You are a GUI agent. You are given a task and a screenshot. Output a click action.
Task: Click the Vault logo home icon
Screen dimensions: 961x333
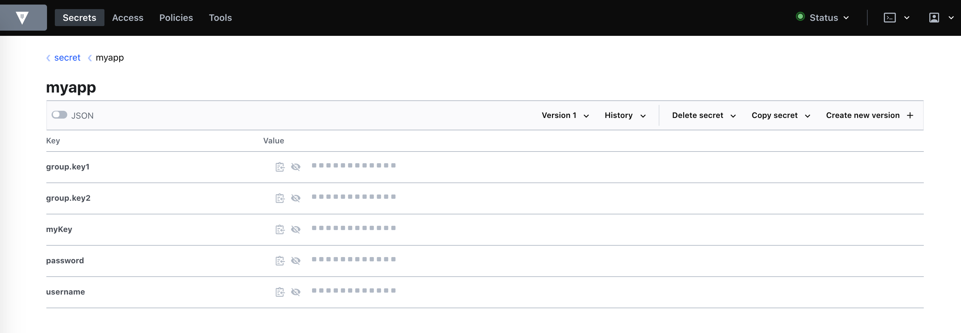tap(23, 18)
